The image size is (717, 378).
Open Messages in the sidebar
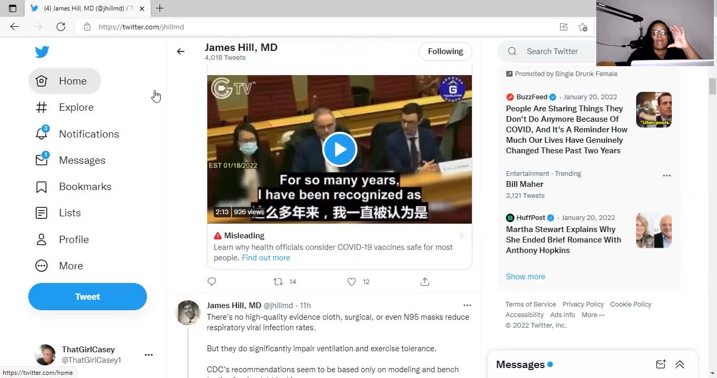pyautogui.click(x=70, y=160)
